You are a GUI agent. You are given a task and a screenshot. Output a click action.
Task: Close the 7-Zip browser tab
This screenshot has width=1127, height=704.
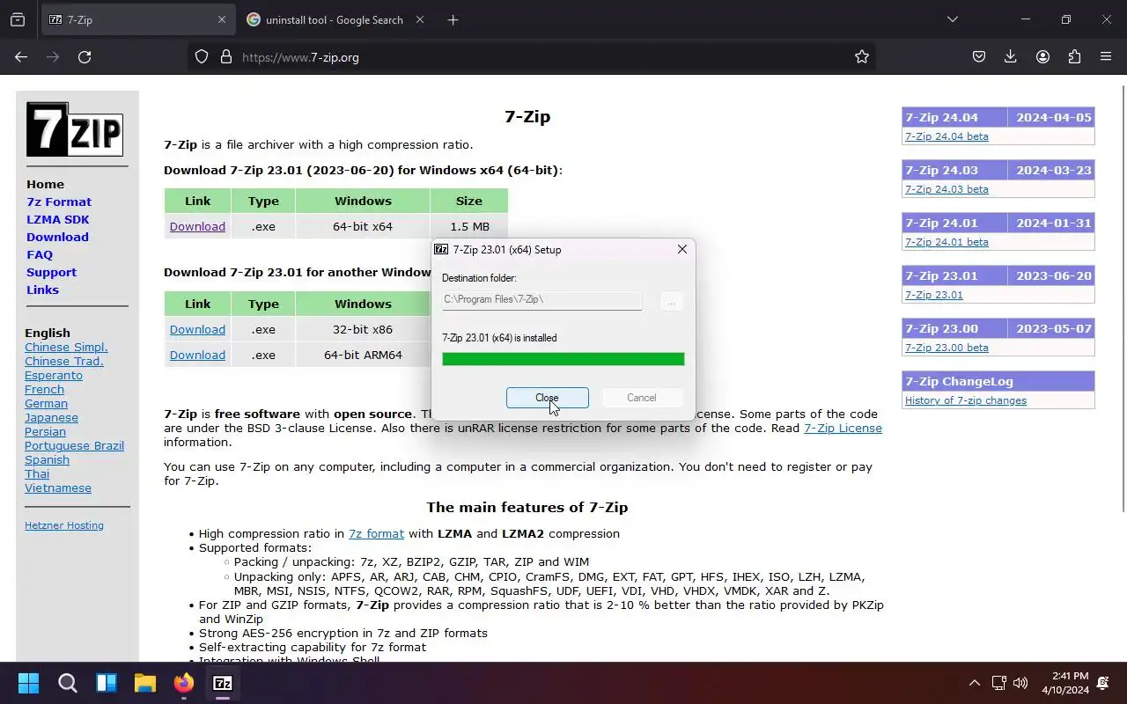click(222, 19)
